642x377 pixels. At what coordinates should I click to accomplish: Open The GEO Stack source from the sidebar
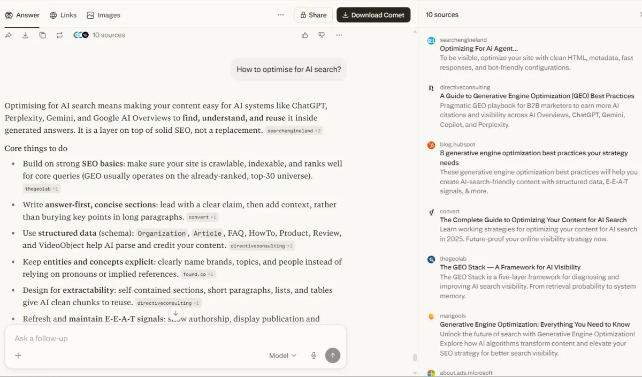tap(510, 267)
